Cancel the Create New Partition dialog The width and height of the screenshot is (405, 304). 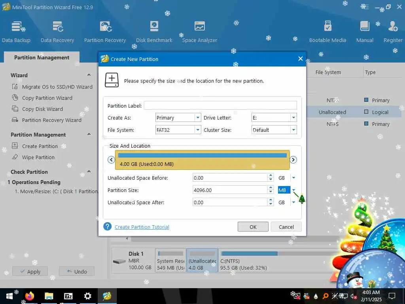pyautogui.click(x=286, y=227)
